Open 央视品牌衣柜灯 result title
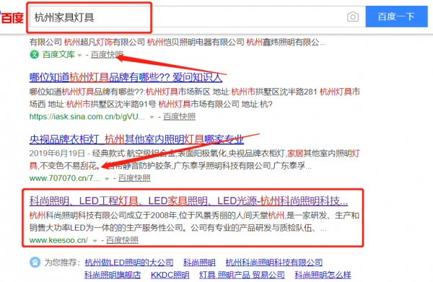The width and height of the screenshot is (433, 282). click(x=136, y=139)
